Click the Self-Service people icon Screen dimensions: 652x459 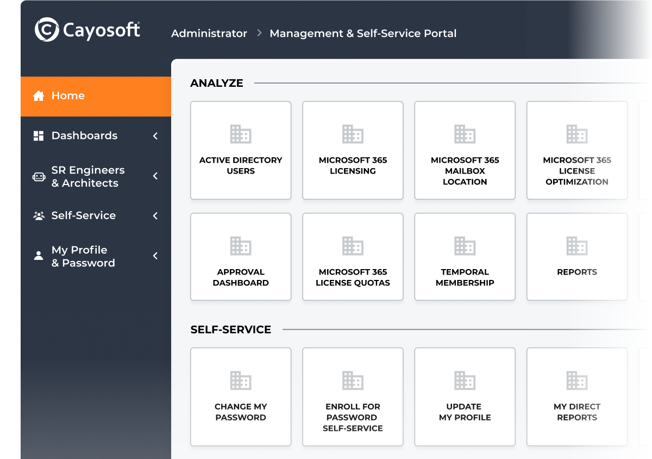pyautogui.click(x=39, y=215)
